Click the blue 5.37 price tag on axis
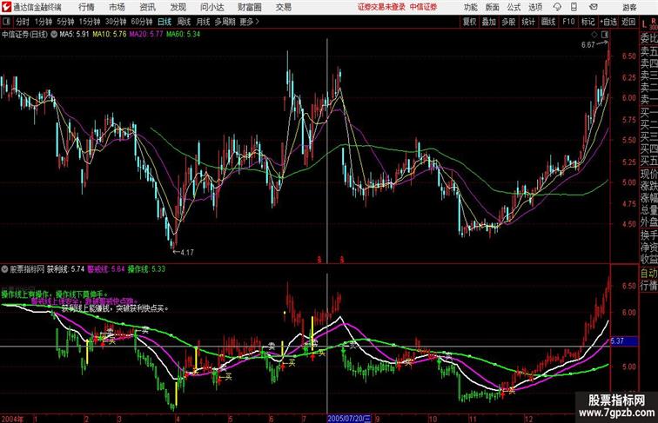This screenshot has width=658, height=423. (624, 341)
